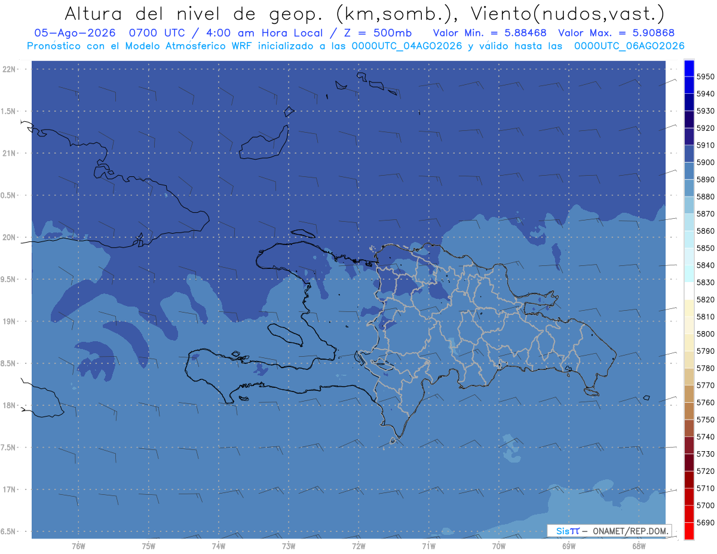Pick the pale cyan swatch between 5830 and 5840

point(689,274)
